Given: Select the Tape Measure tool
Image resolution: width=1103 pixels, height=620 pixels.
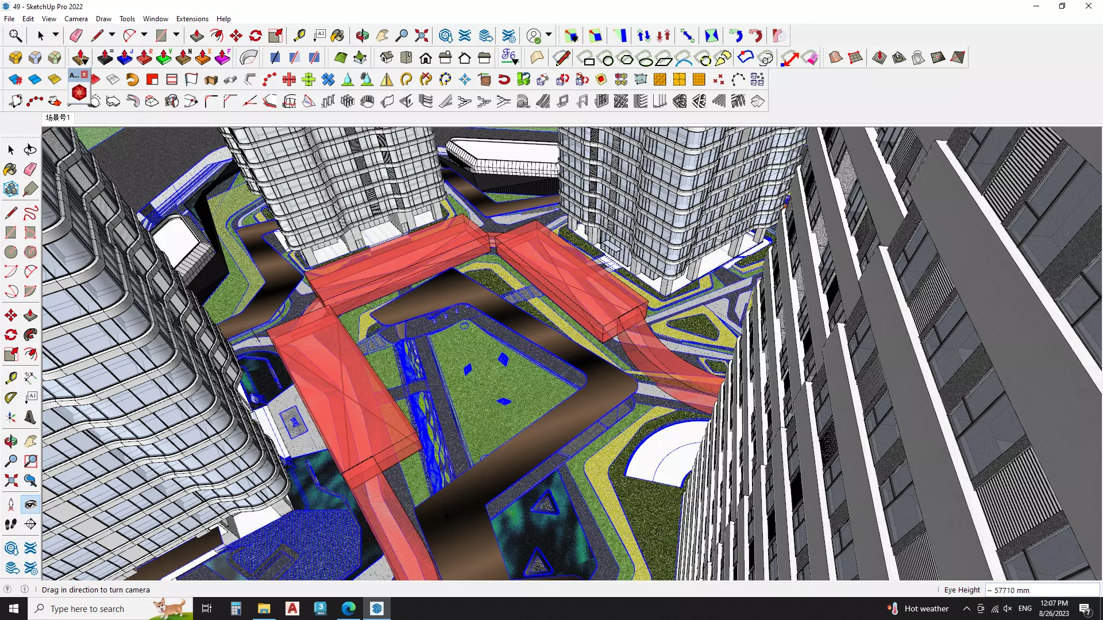Looking at the screenshot, I should (11, 378).
